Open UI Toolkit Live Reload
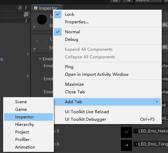This screenshot has height=153, width=168. [107, 112]
